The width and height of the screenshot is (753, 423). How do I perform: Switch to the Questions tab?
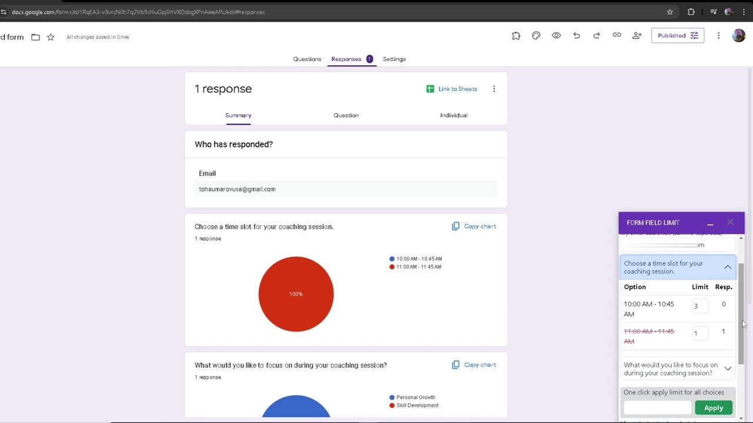coord(307,59)
